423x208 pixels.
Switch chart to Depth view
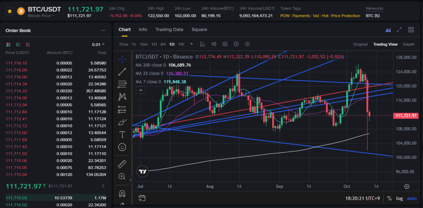pos(409,45)
